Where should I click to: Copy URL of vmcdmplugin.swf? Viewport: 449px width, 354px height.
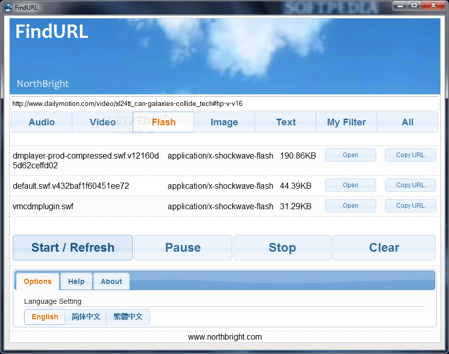click(411, 206)
